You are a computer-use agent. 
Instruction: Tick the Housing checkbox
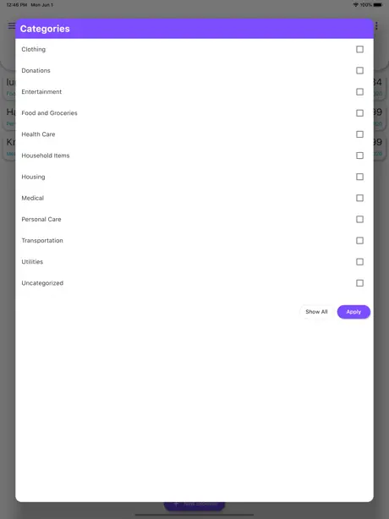click(359, 177)
